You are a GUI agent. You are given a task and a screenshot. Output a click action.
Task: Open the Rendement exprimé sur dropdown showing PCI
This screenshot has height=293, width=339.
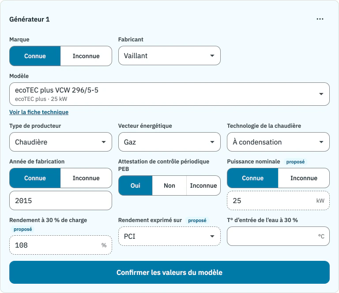click(169, 236)
